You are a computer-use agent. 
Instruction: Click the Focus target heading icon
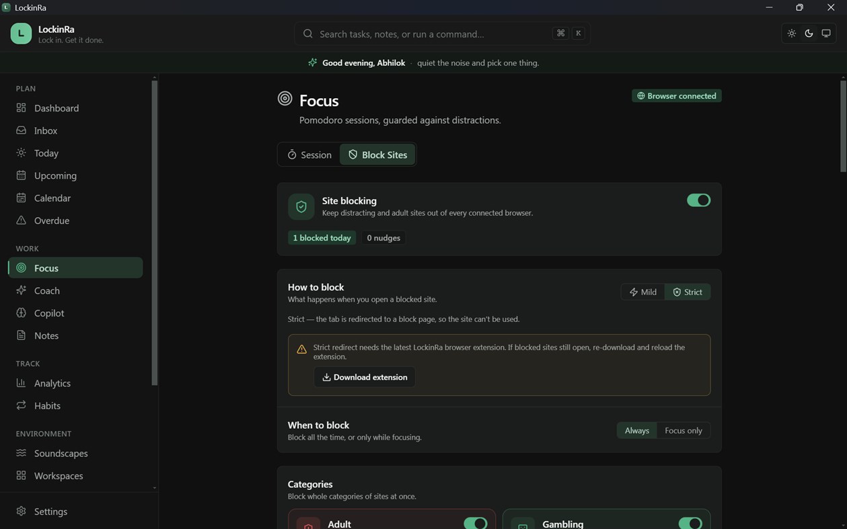pyautogui.click(x=285, y=99)
